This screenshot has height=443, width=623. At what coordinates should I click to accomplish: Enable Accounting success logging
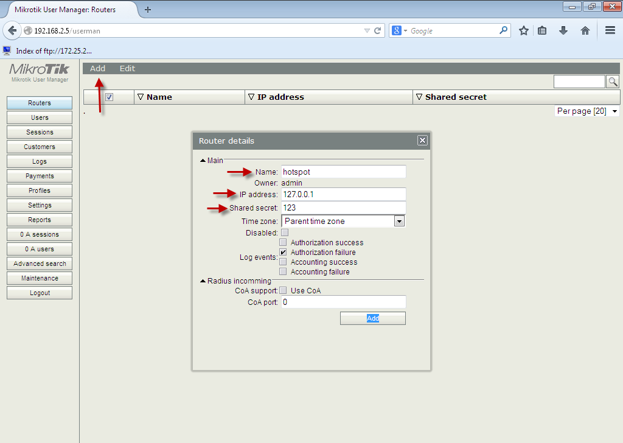click(x=283, y=262)
